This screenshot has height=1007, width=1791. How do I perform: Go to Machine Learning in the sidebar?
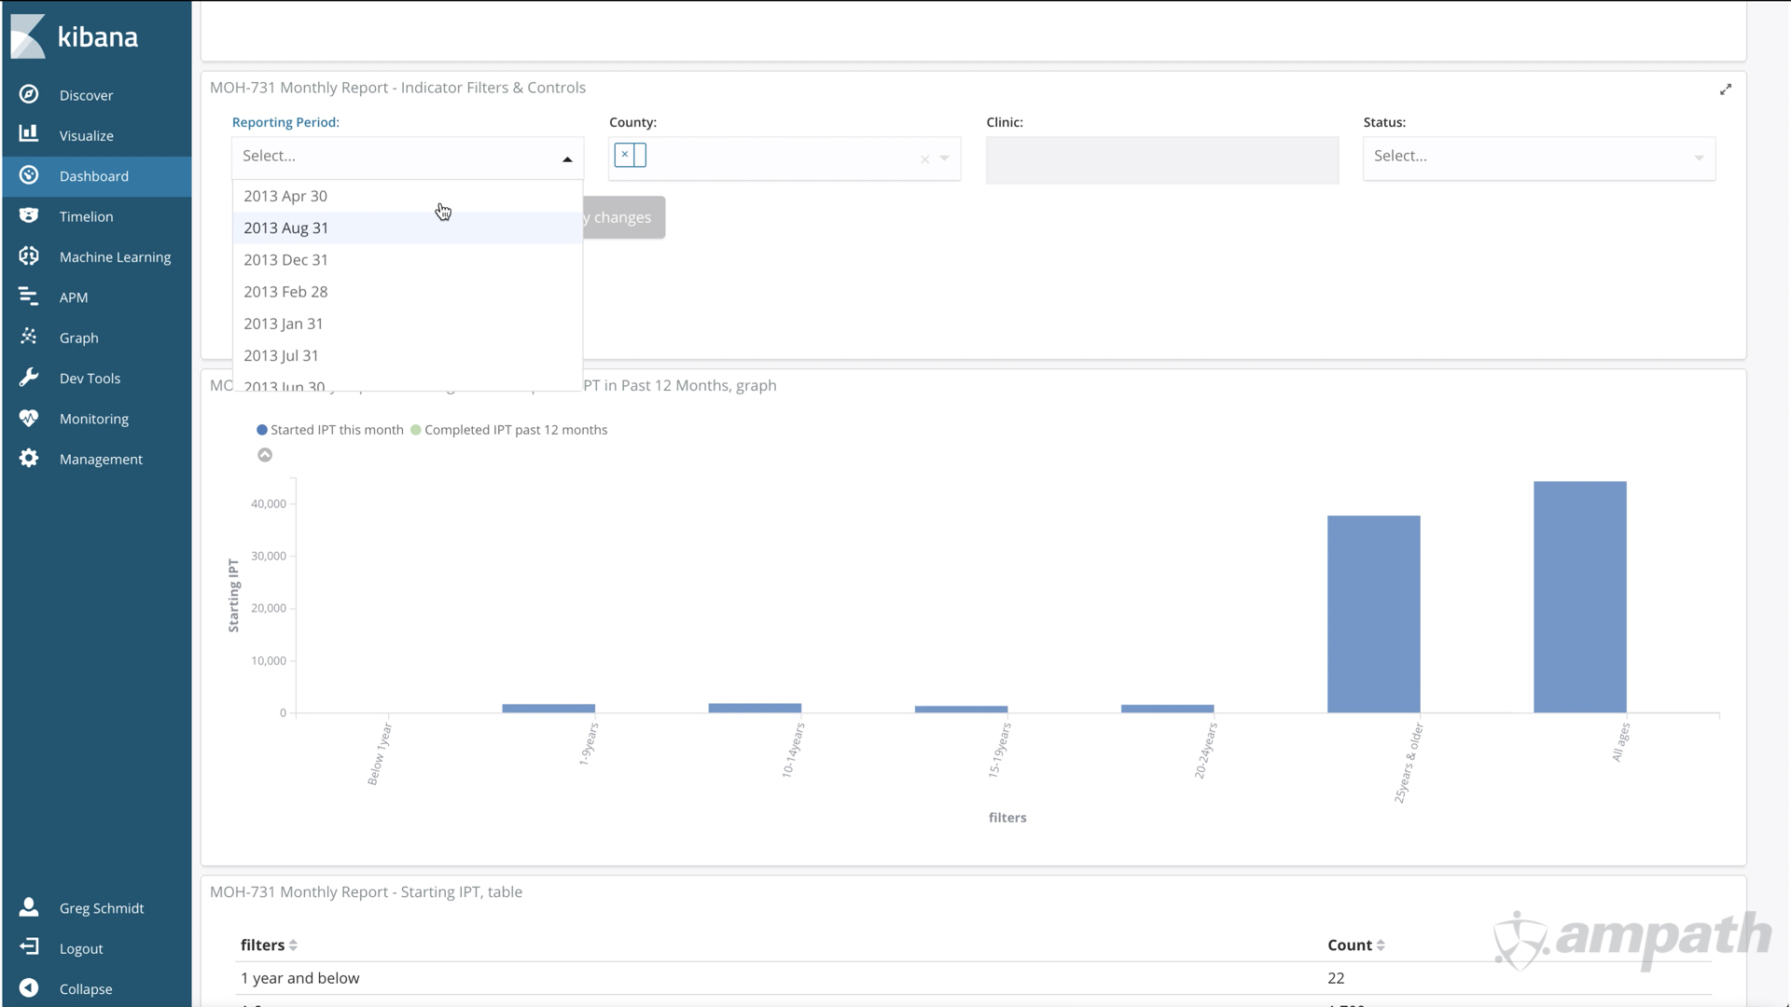(115, 256)
